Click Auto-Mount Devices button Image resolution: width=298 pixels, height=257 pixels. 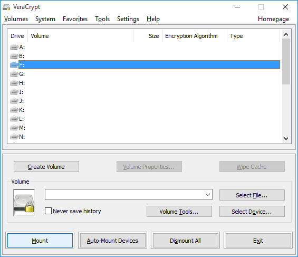click(112, 241)
